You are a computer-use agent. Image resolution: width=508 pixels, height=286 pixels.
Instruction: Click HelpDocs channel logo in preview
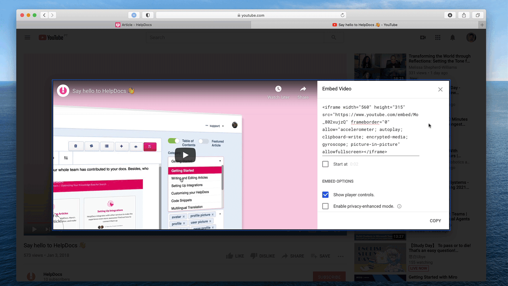(63, 91)
